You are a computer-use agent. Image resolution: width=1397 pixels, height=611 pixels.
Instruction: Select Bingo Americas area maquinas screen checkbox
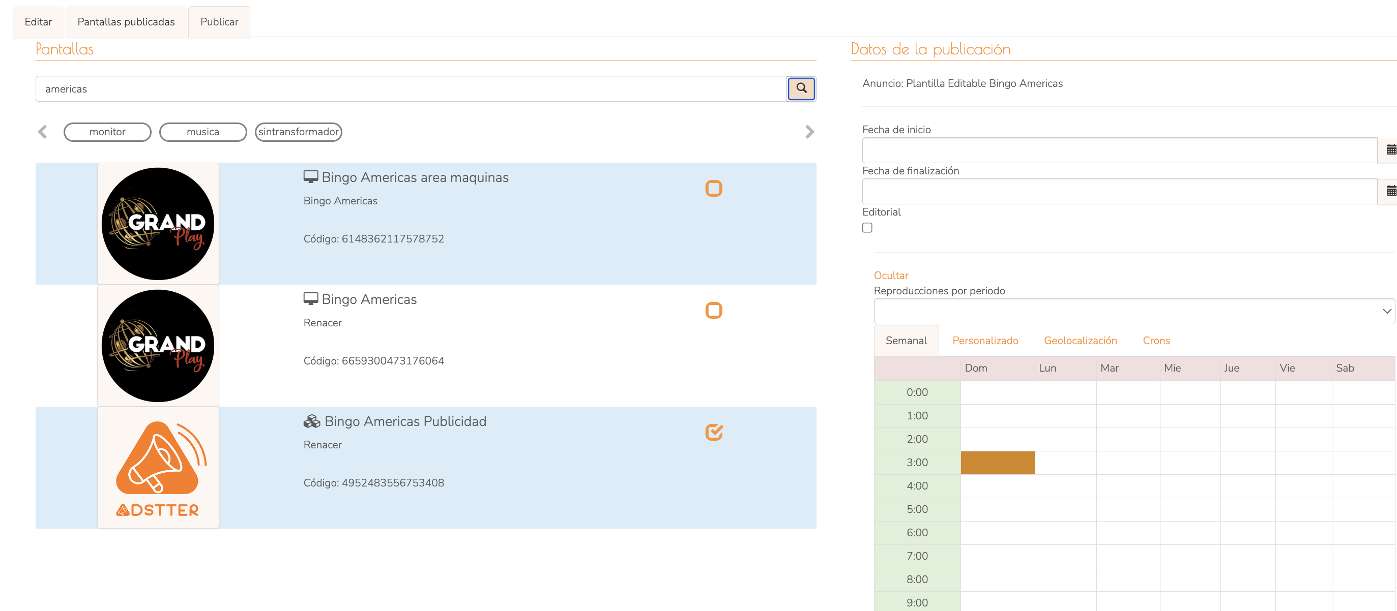coord(714,189)
